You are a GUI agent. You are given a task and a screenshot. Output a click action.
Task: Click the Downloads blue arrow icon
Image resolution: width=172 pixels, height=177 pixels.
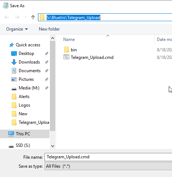[14, 62]
